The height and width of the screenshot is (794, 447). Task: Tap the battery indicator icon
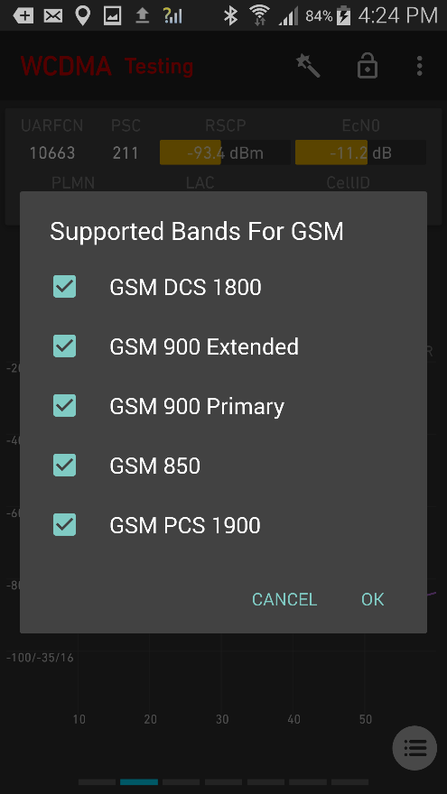coord(344,15)
